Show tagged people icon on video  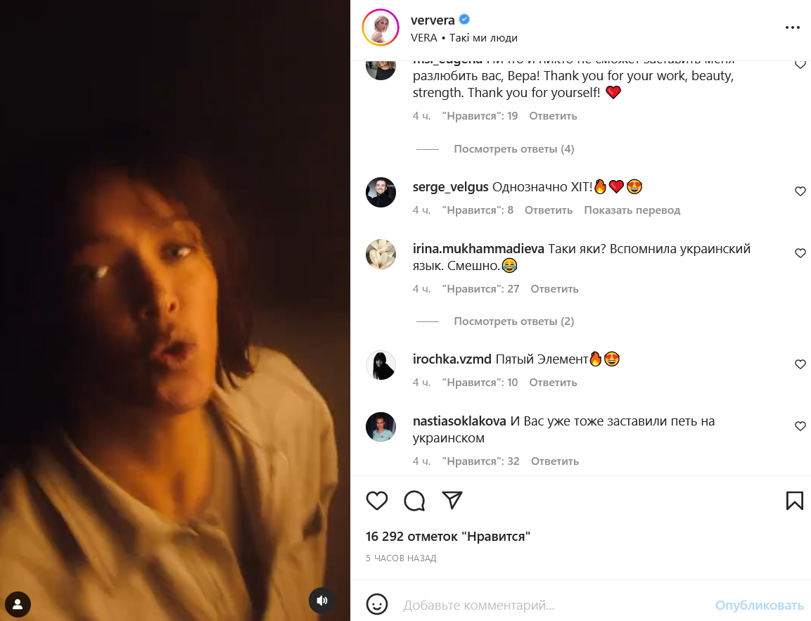(x=18, y=604)
